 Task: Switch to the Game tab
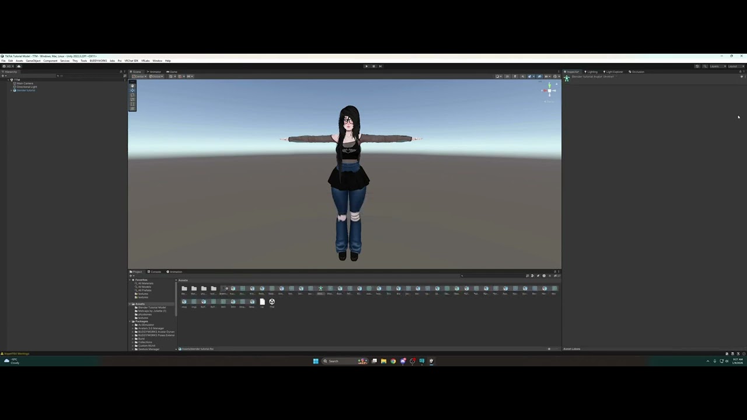[172, 72]
